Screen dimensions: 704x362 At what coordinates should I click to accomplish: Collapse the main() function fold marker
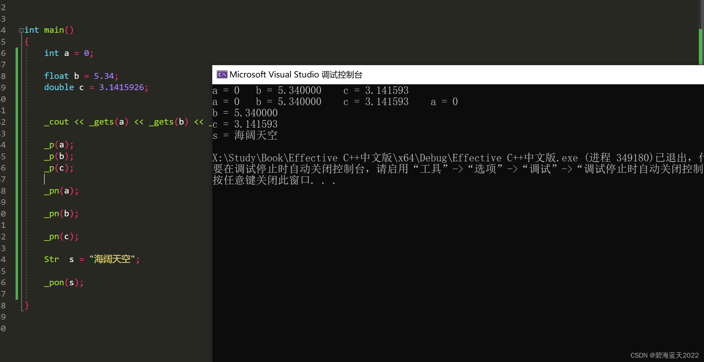21,30
